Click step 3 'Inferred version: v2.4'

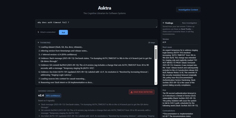[x=58, y=54]
